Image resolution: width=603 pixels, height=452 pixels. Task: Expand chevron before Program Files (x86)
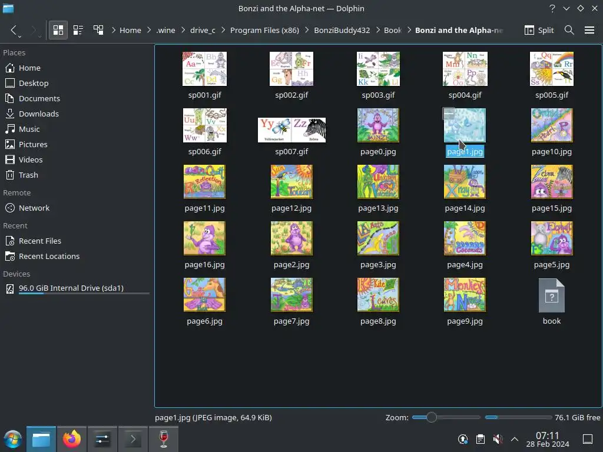click(223, 30)
